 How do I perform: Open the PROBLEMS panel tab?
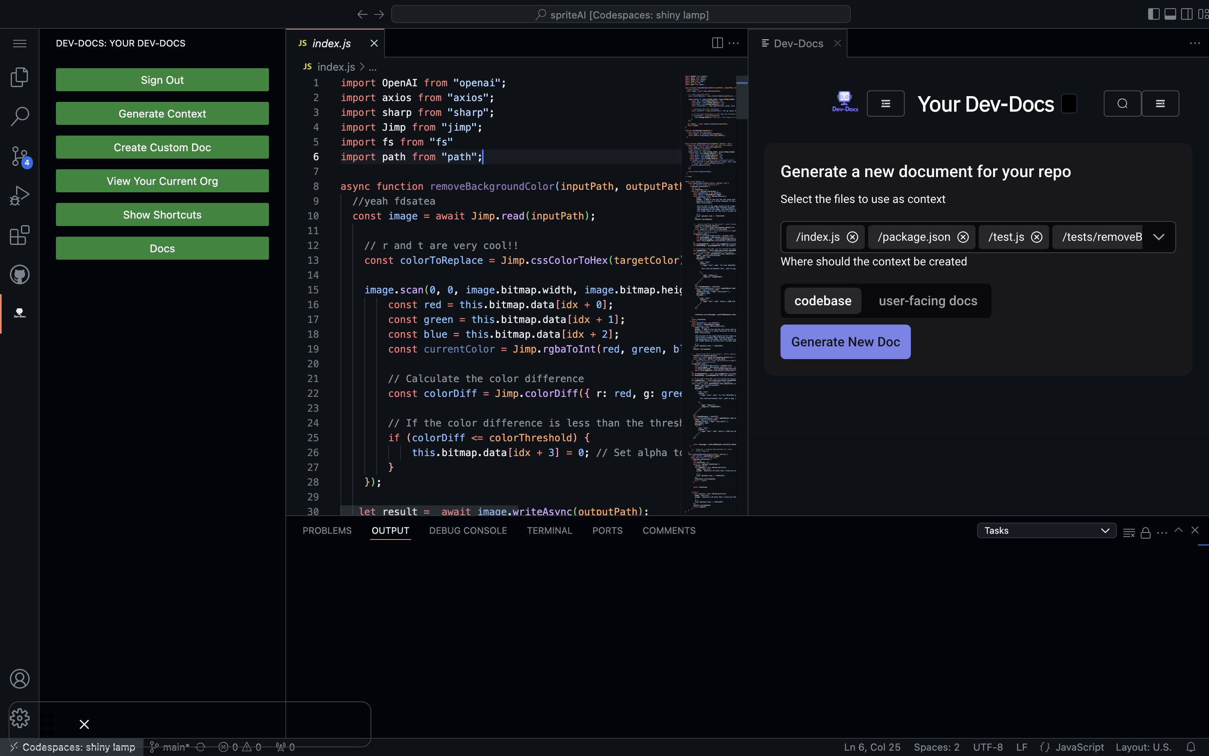[327, 530]
